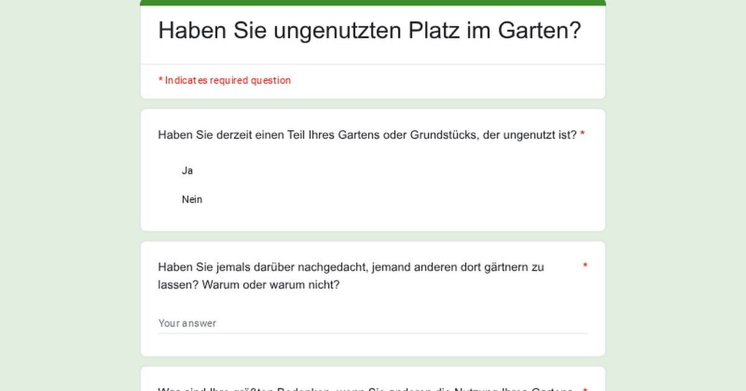
Task: Click the red asterisk in the required notice
Action: pyautogui.click(x=160, y=80)
